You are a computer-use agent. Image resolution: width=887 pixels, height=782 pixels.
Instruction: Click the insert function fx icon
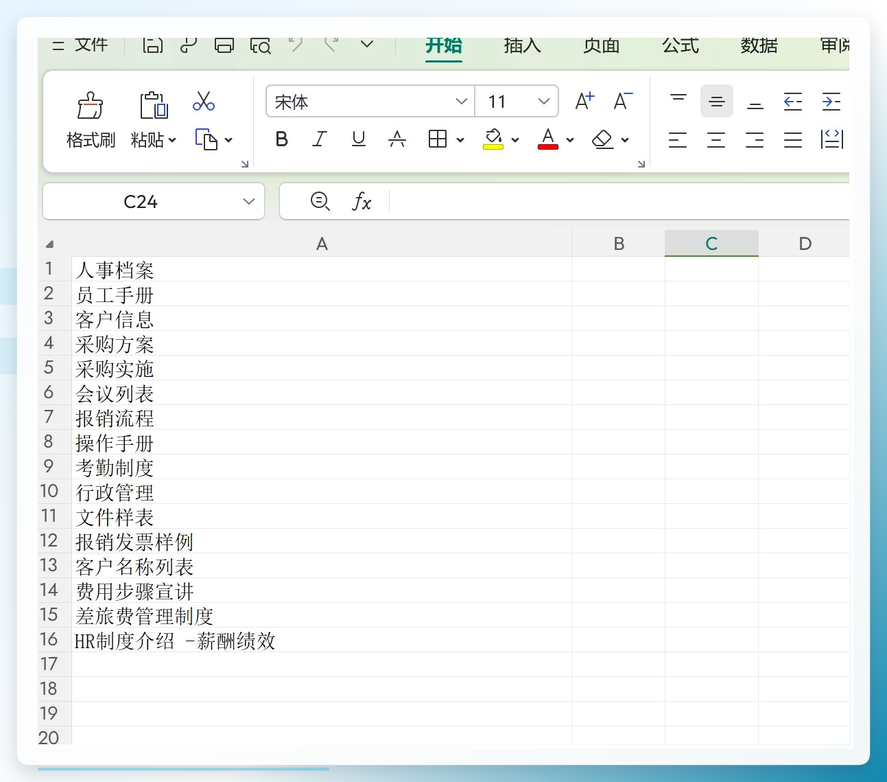(362, 202)
